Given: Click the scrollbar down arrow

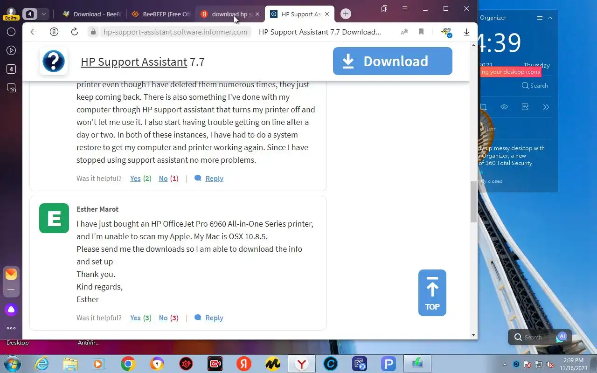Looking at the screenshot, I should point(474,335).
